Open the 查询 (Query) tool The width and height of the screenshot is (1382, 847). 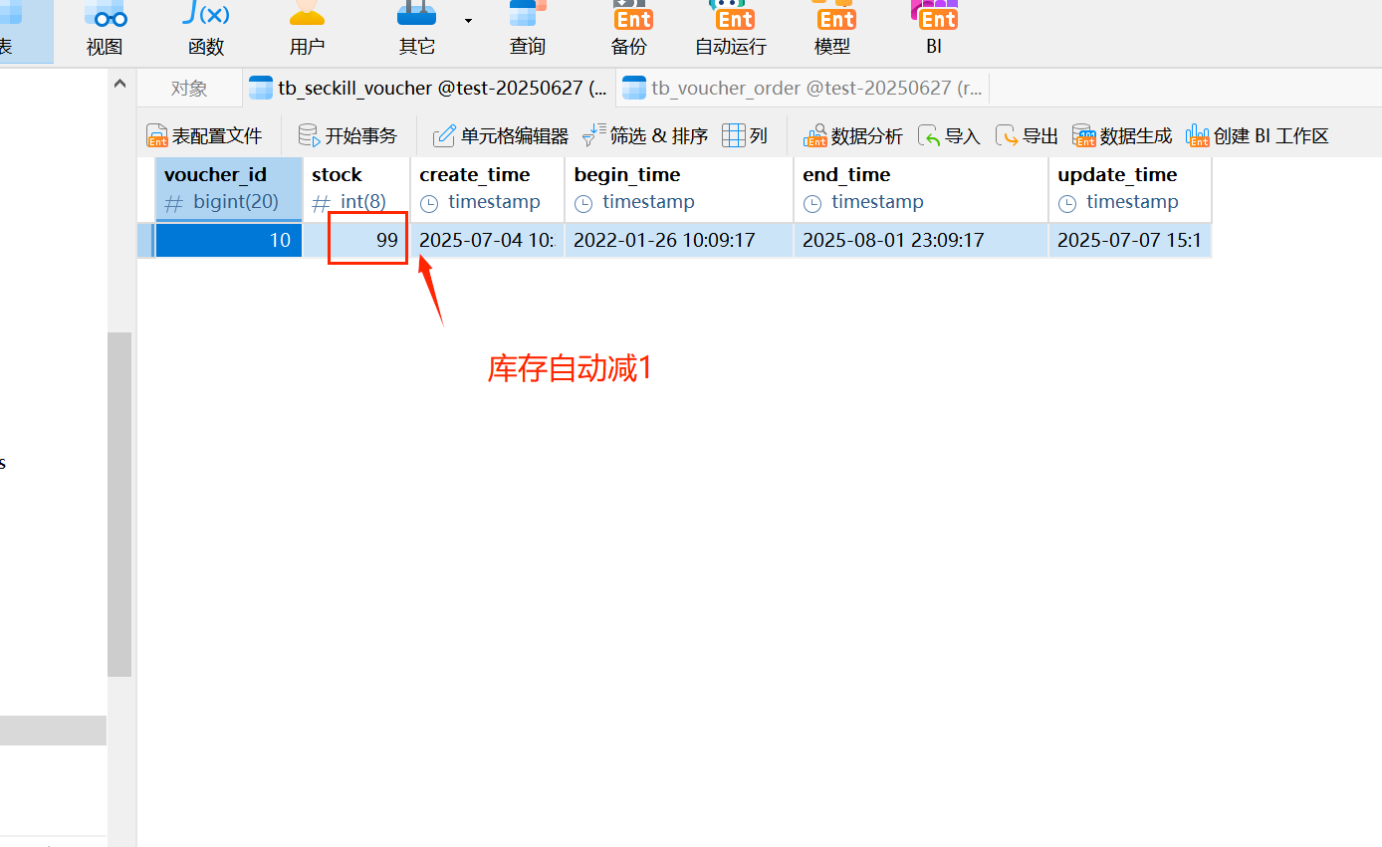526,28
